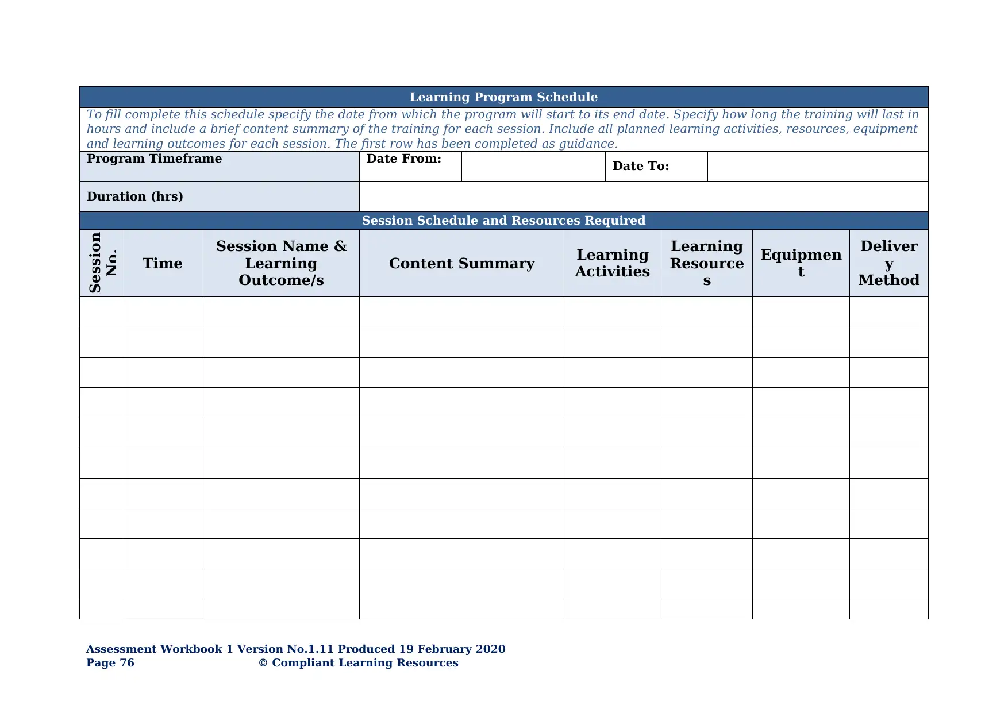This screenshot has width=1008, height=713.
Task: Click the 'Time' column header
Action: [x=163, y=263]
